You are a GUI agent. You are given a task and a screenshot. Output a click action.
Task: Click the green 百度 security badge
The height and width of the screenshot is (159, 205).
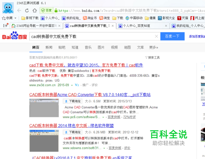pos(46,11)
